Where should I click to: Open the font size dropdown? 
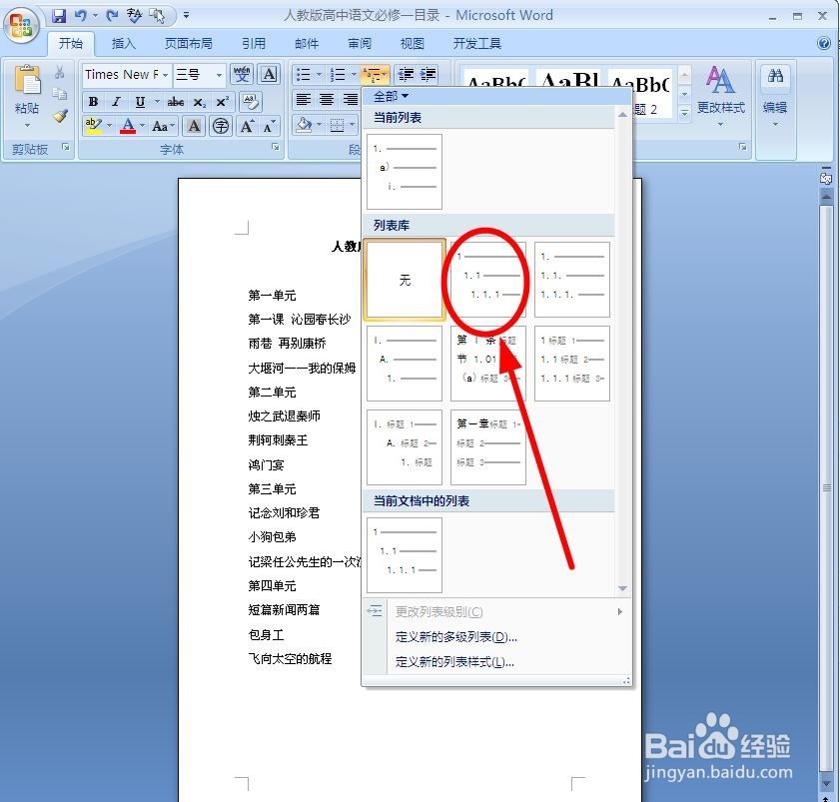click(x=219, y=75)
